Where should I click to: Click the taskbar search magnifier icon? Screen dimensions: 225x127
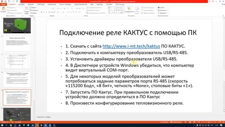6,125
